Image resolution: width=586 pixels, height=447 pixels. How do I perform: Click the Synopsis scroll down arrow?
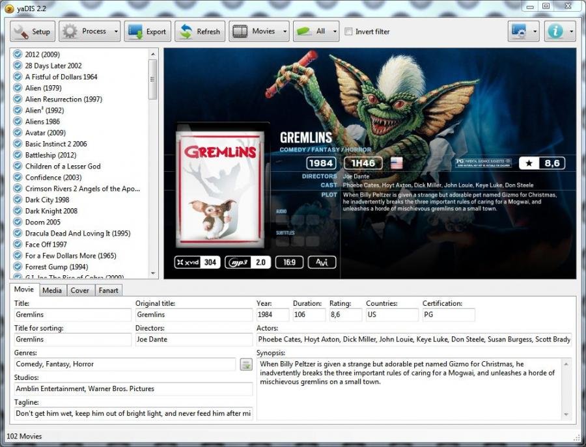point(566,414)
